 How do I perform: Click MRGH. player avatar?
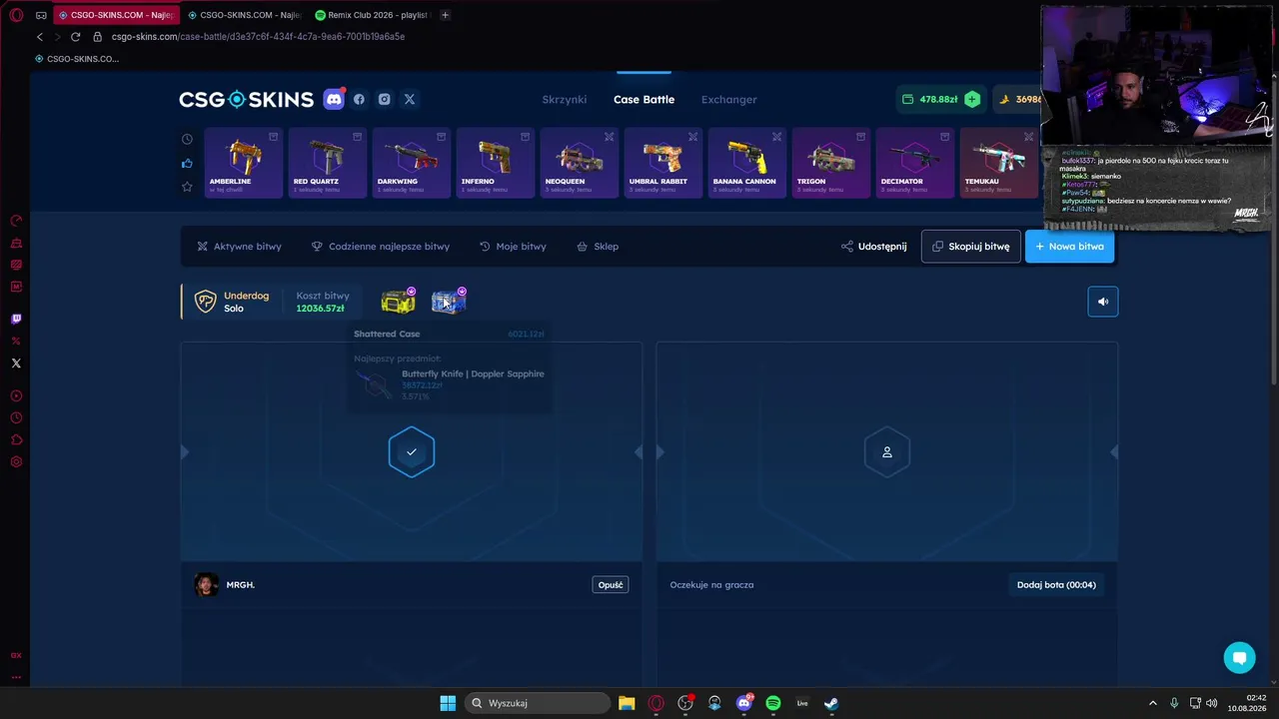207,585
